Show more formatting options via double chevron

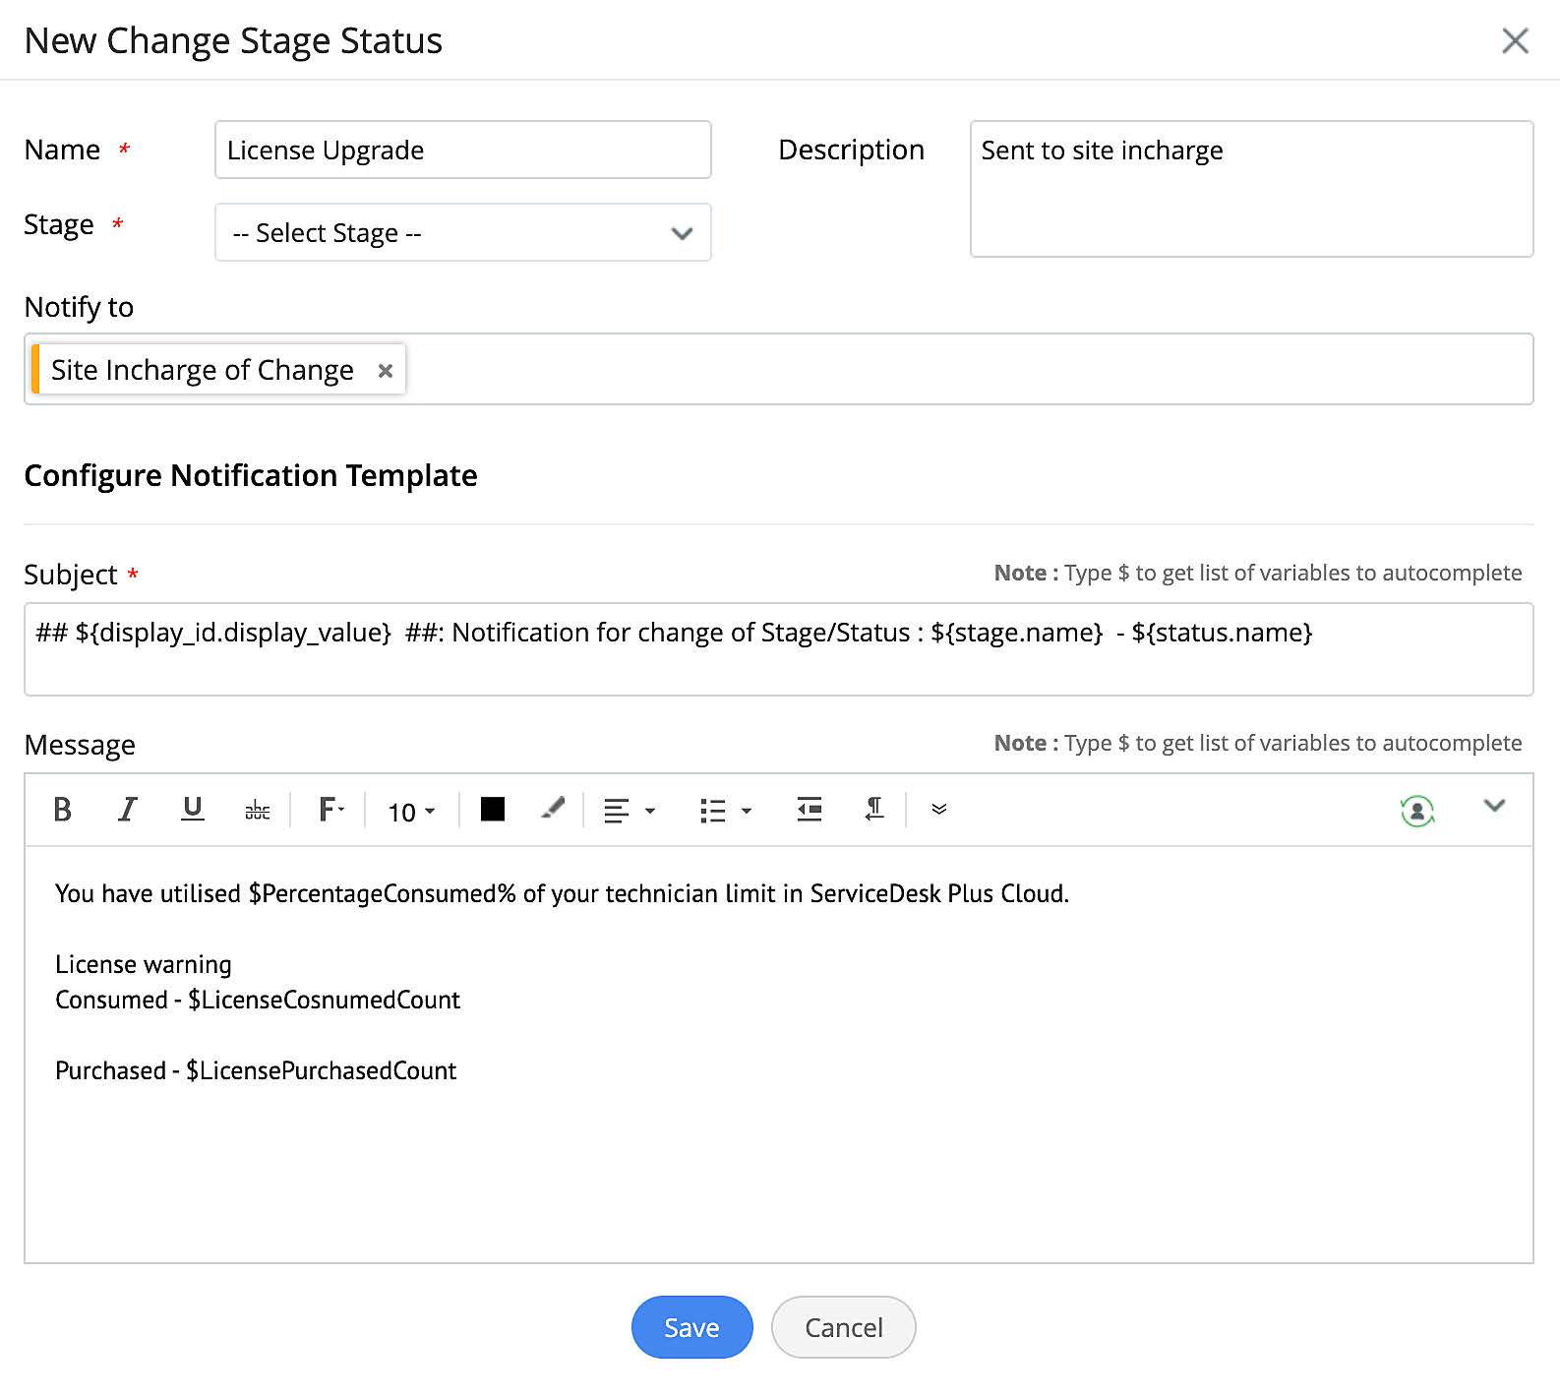pos(938,810)
